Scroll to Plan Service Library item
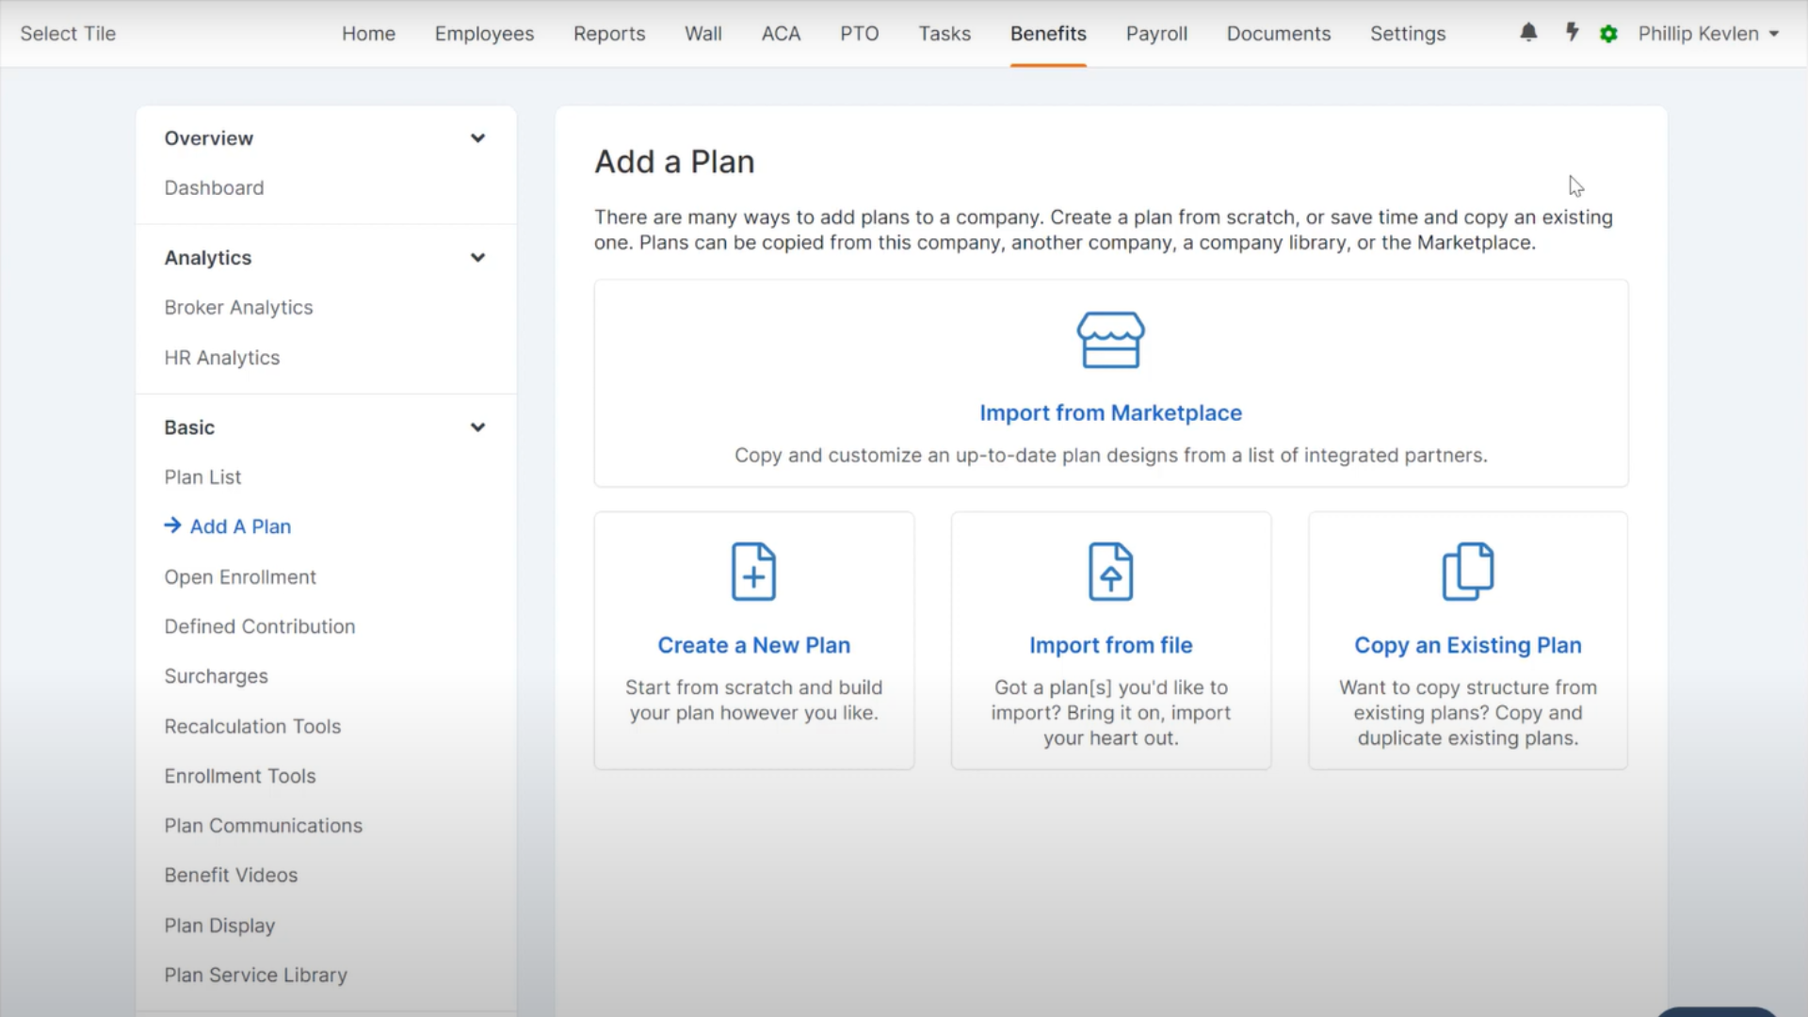 [256, 975]
